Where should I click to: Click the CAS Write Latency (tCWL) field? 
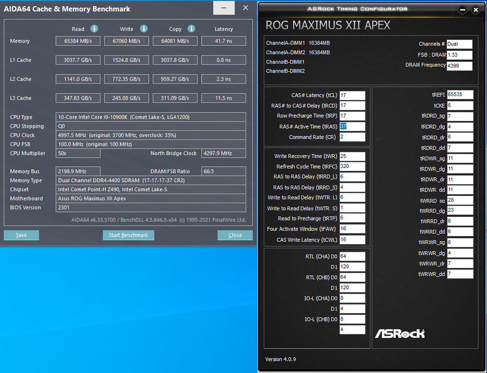[352, 240]
